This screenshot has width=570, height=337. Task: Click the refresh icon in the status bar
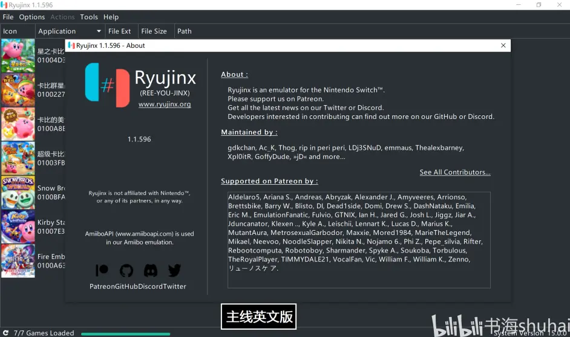[6, 333]
